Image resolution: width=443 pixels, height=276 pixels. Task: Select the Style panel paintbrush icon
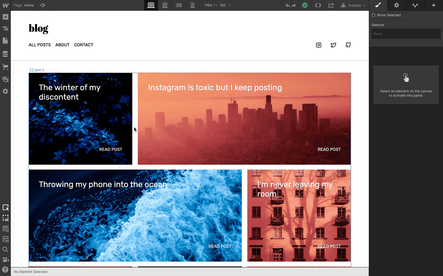[x=378, y=5]
